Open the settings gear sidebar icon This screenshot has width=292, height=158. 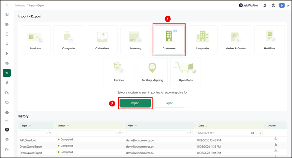click(7, 140)
